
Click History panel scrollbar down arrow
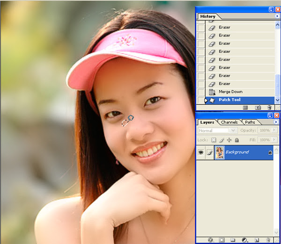coord(277,100)
